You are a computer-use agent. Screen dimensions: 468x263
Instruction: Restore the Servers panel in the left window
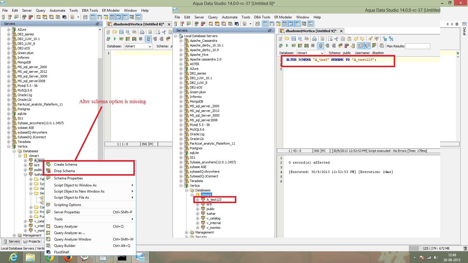pyautogui.click(x=97, y=24)
